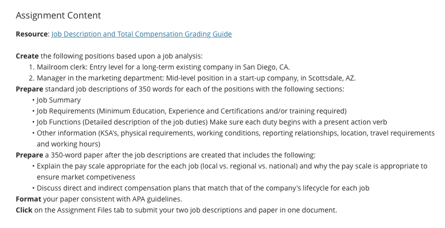Image resolution: width=445 pixels, height=228 pixels.
Task: Click the bold Resource label
Action: click(x=32, y=34)
